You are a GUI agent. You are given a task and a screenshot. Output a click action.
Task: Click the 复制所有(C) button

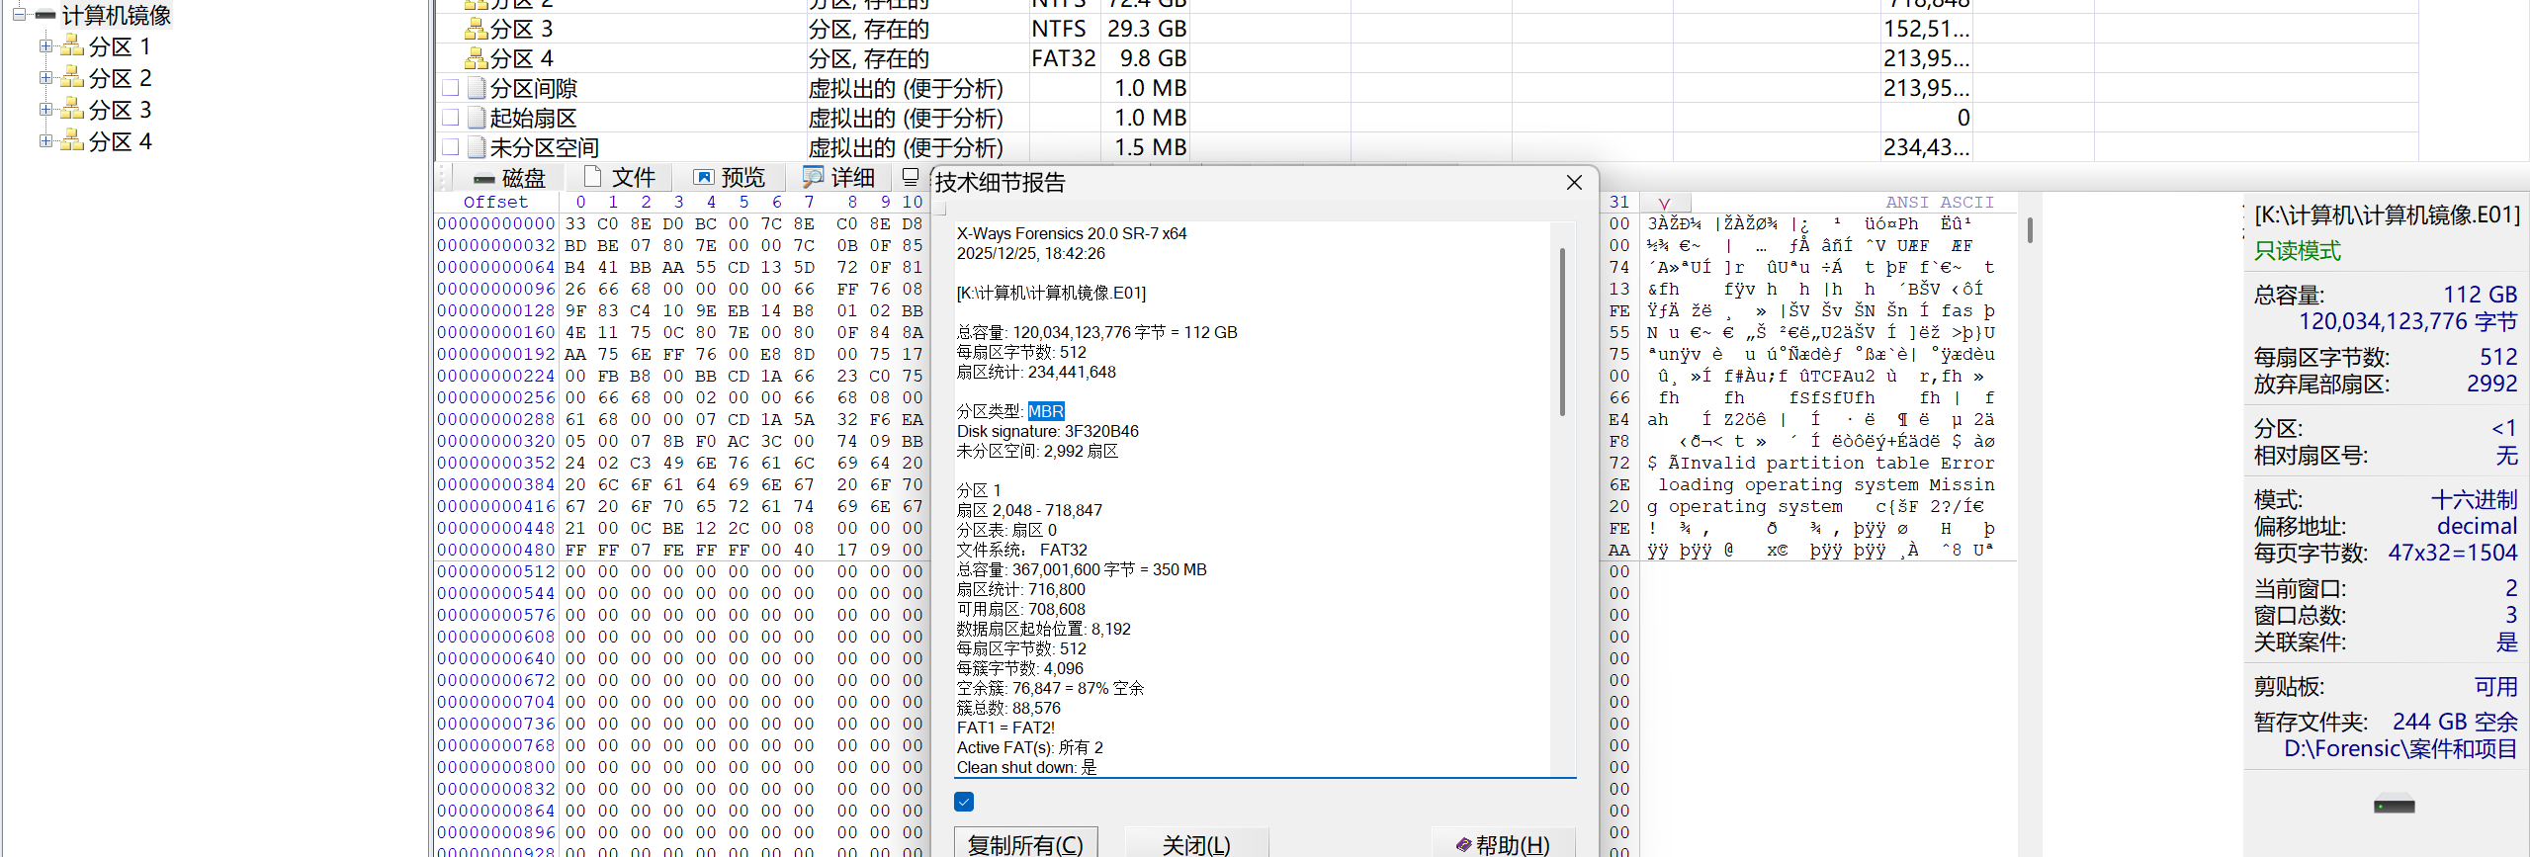(x=1025, y=843)
